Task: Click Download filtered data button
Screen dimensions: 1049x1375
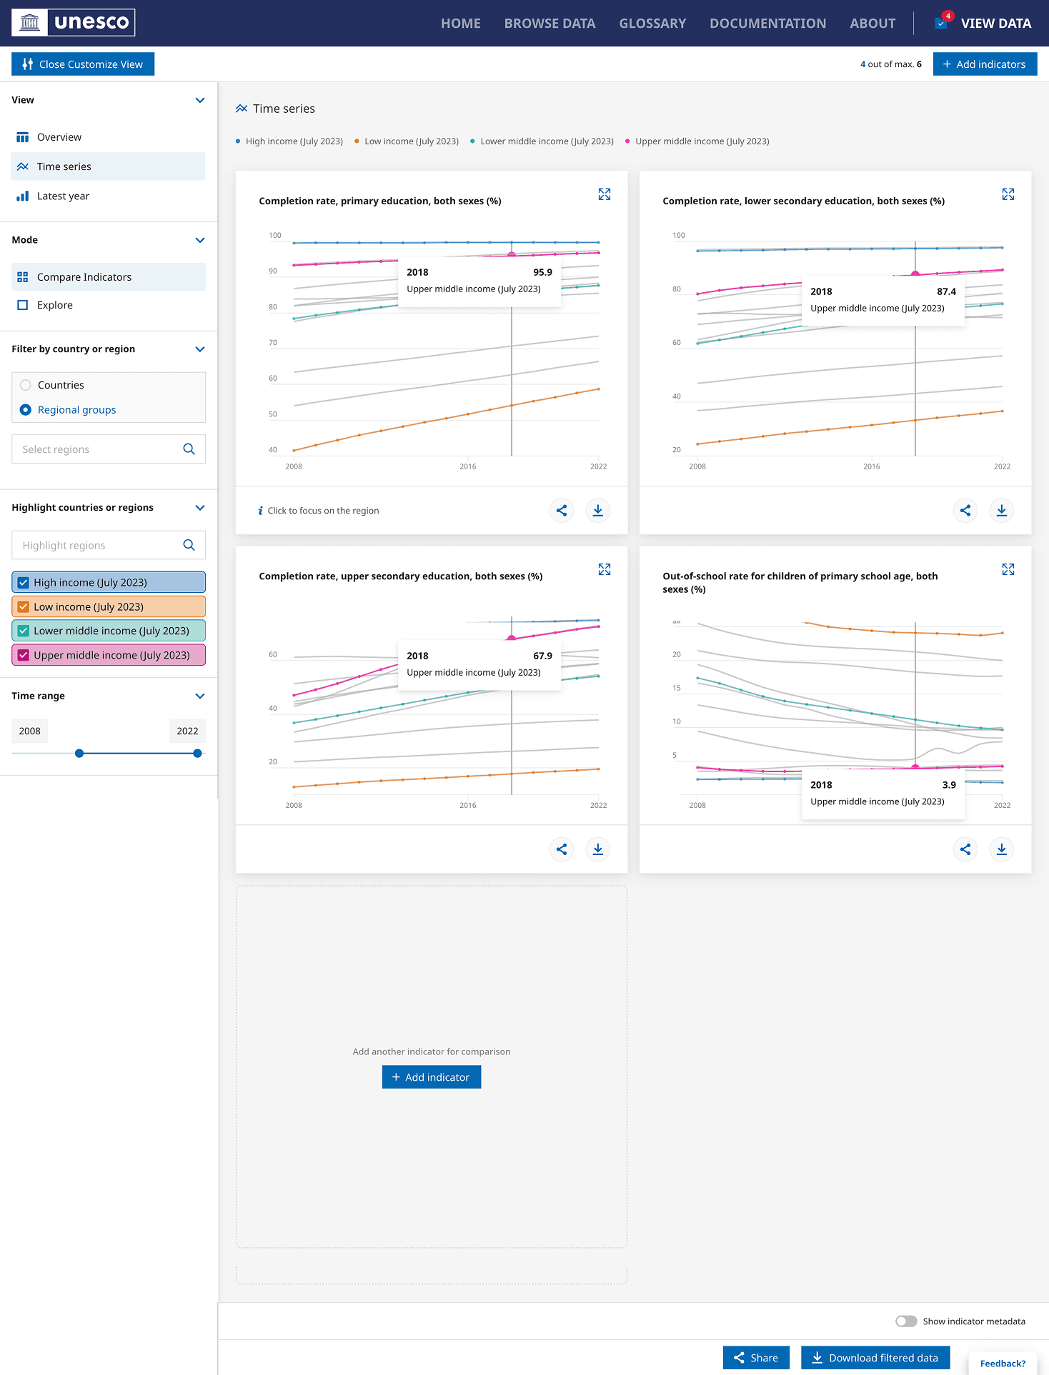Action: click(x=875, y=1358)
